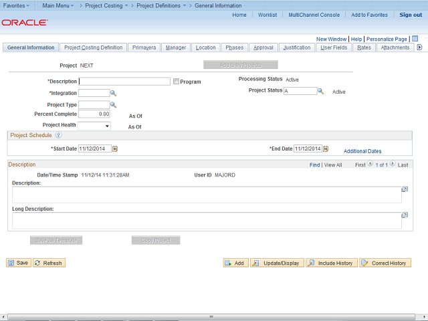Expand the Description field popup icon
The image size is (428, 321).
click(405, 190)
